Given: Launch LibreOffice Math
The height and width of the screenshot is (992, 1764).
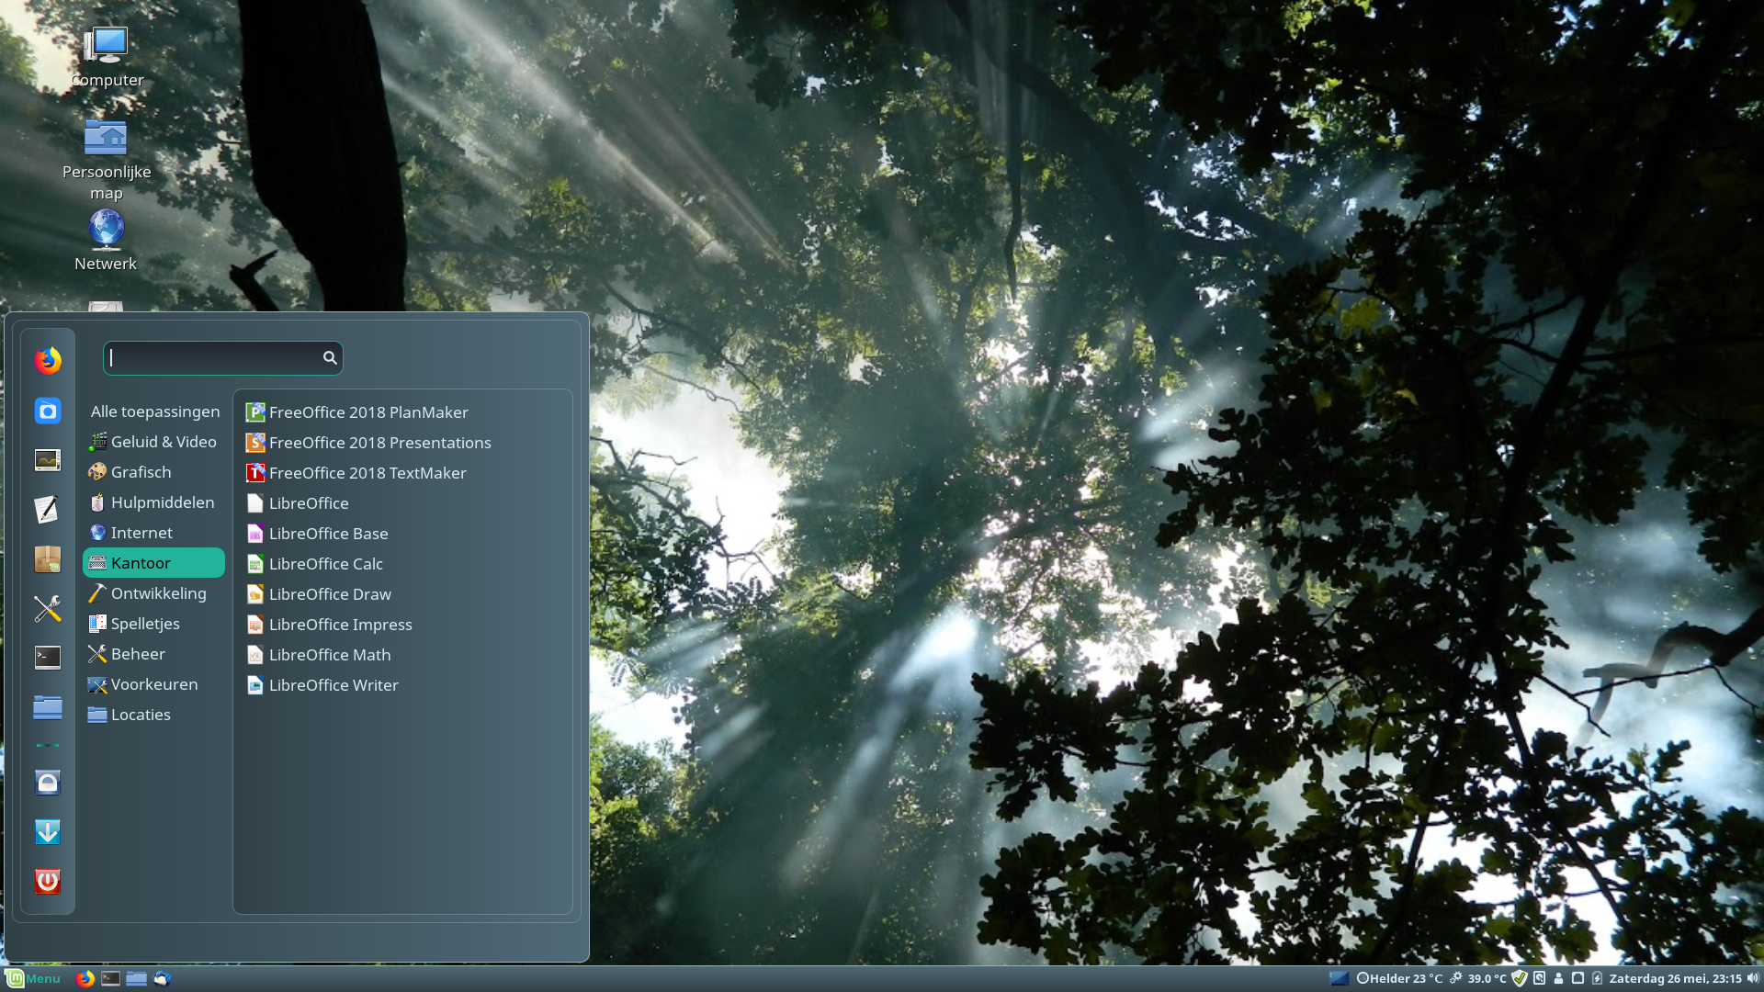Looking at the screenshot, I should (402, 655).
